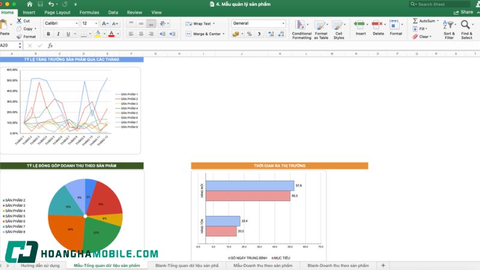Increase indent level
The image size is (480, 270).
click(172, 34)
